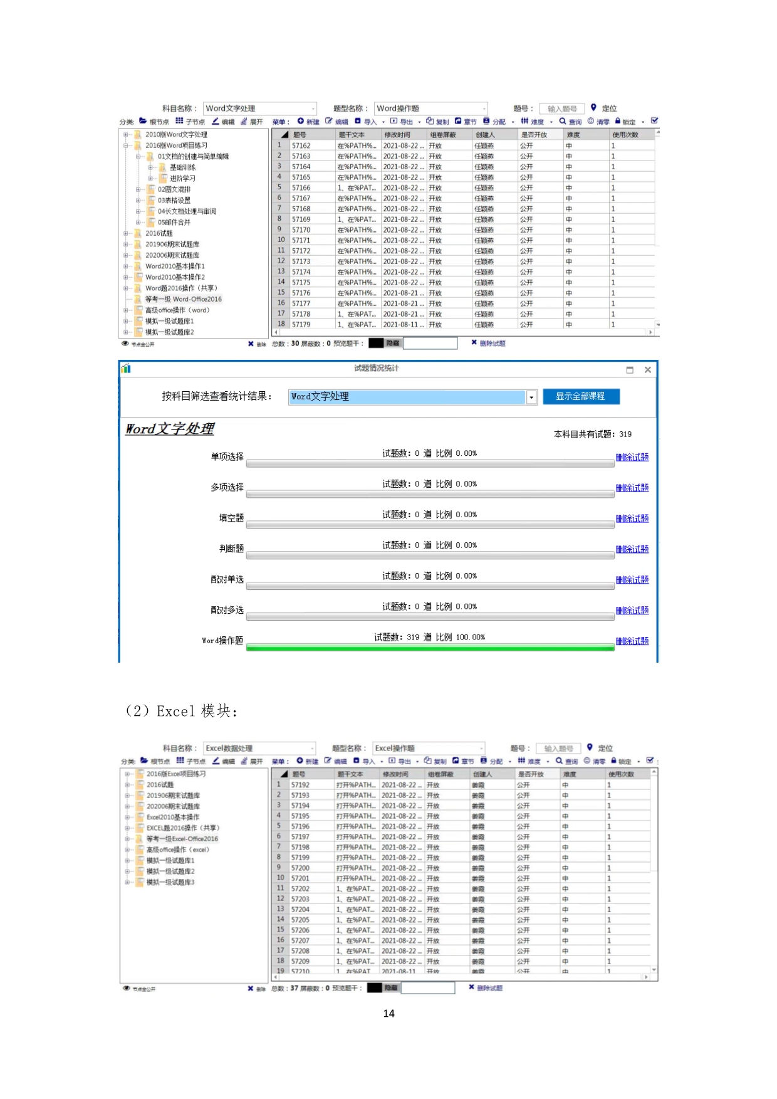Click the category 编辑 pencil icon beside 子节点 in Word window
777x1099 pixels.
point(216,121)
